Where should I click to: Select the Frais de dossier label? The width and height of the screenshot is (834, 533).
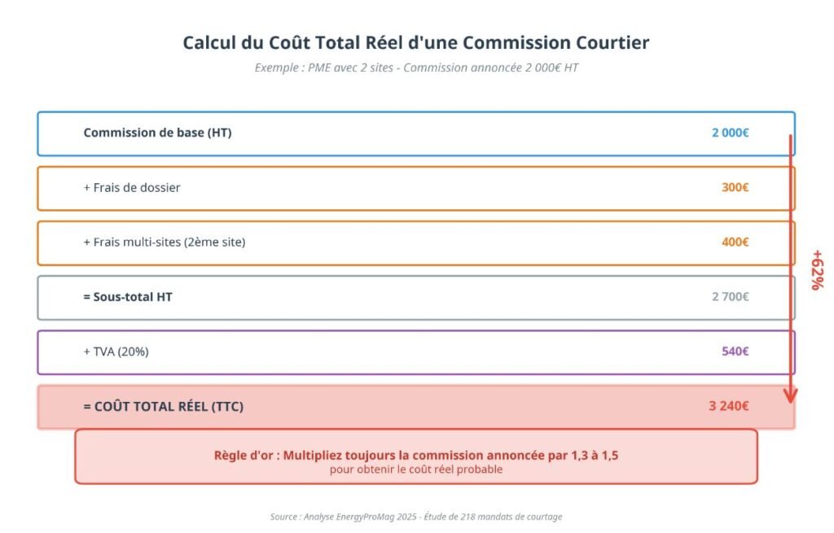tap(132, 187)
